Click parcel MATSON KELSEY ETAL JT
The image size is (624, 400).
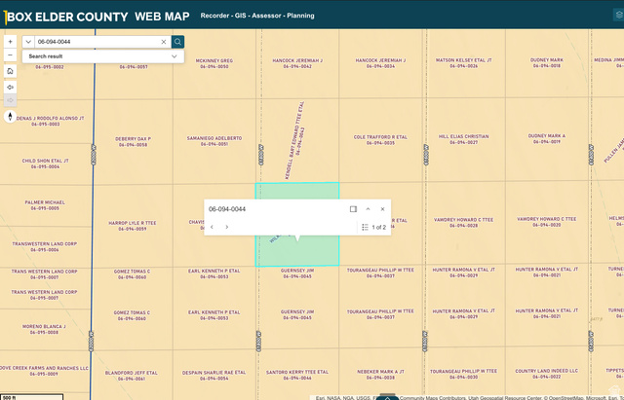pyautogui.click(x=464, y=63)
